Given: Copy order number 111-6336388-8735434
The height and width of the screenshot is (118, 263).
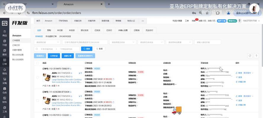Looking at the screenshot, I should point(71,92).
